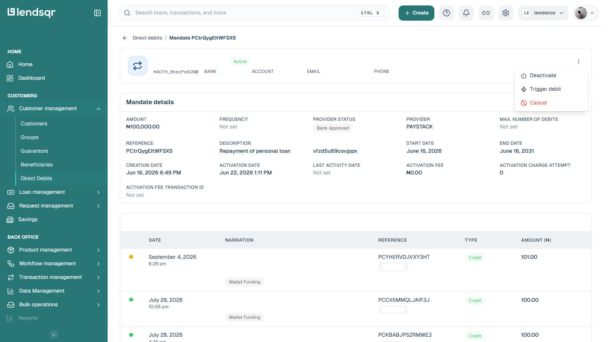Screen dimensions: 608x342
Task: Click the Bank Approved status badge
Action: (332, 128)
